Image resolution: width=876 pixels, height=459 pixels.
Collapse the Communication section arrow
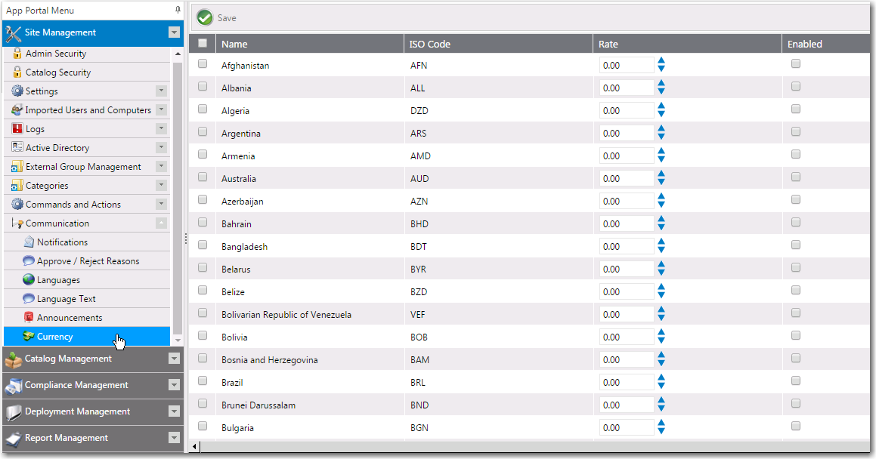[x=161, y=223]
